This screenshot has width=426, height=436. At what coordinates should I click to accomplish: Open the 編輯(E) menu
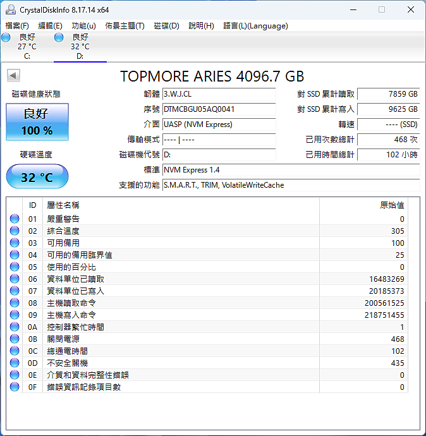click(50, 26)
